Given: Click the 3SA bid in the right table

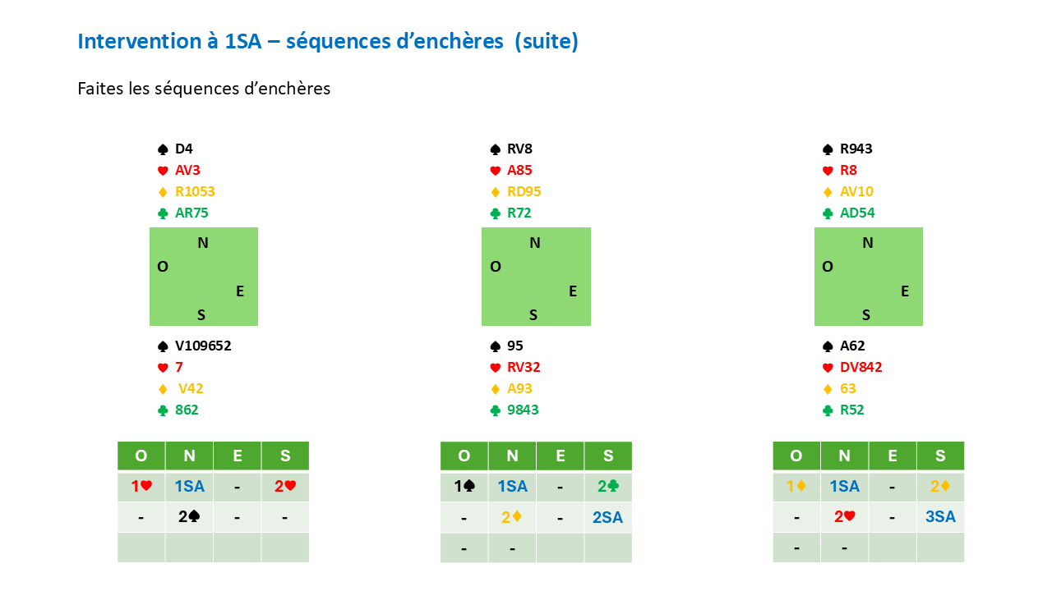Looking at the screenshot, I should pyautogui.click(x=940, y=517).
